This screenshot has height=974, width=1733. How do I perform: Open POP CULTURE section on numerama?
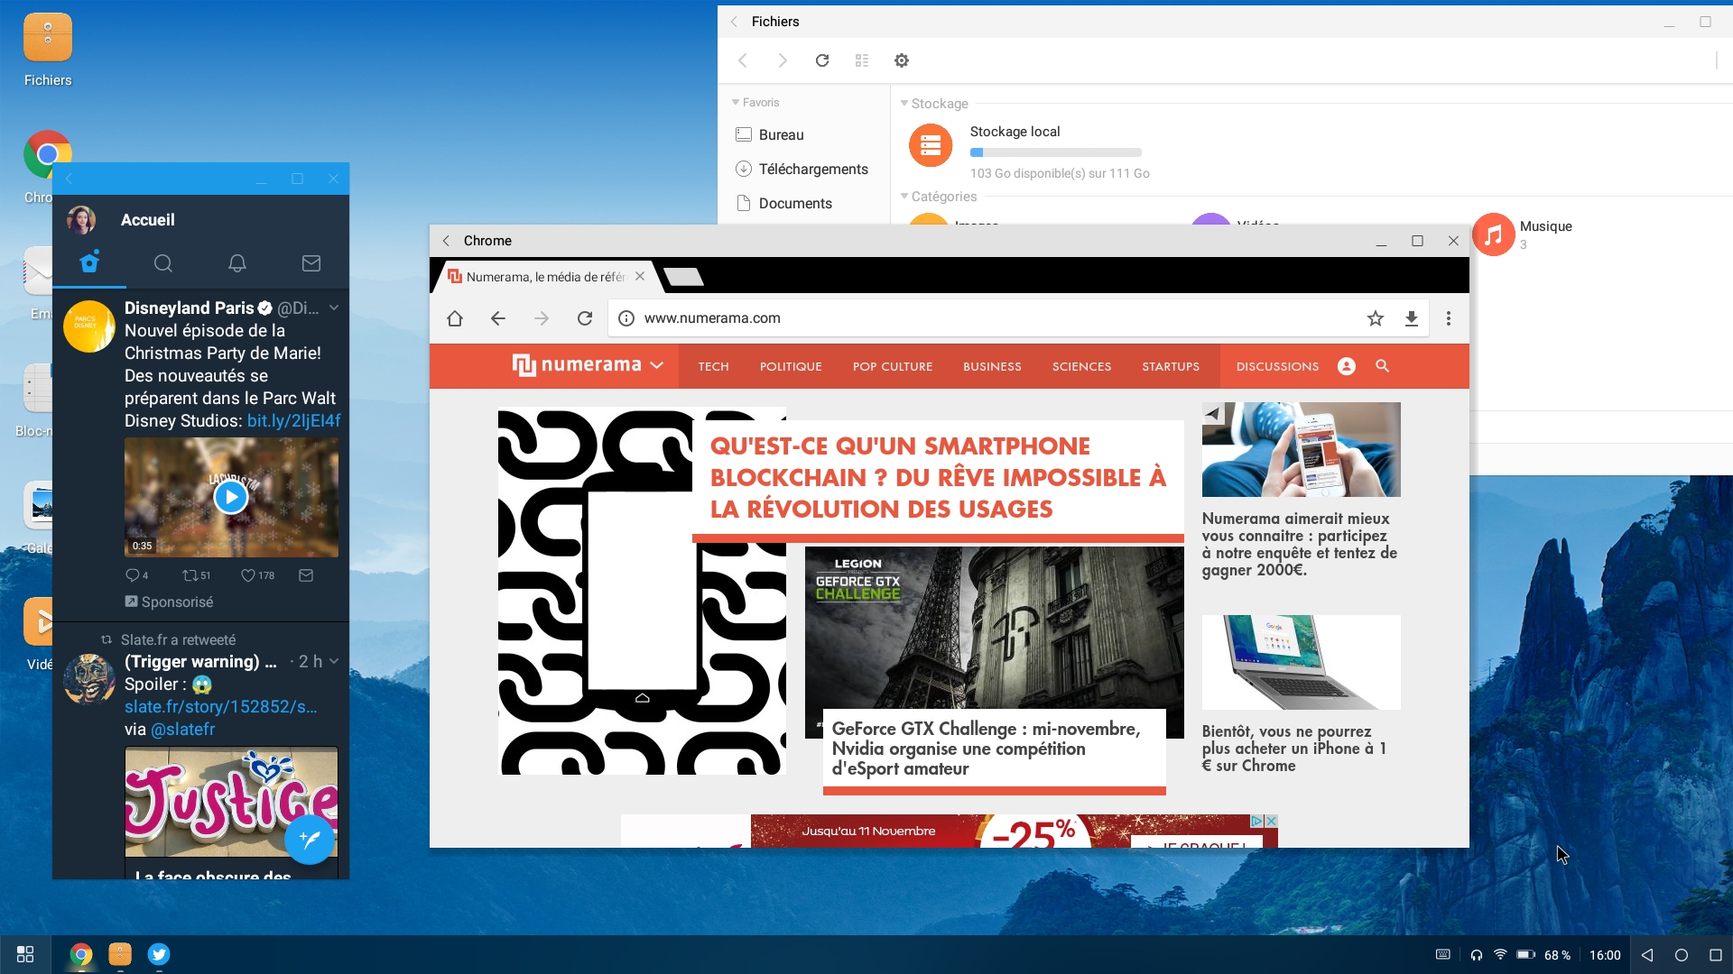[893, 366]
